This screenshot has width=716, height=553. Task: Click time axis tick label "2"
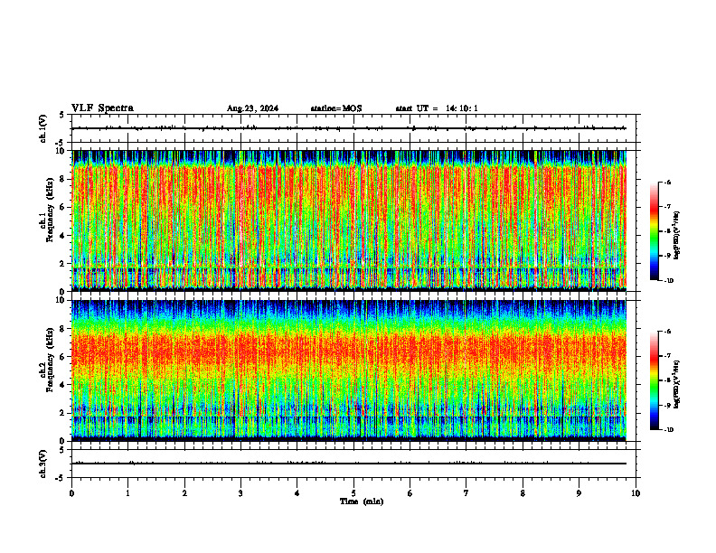[184, 493]
